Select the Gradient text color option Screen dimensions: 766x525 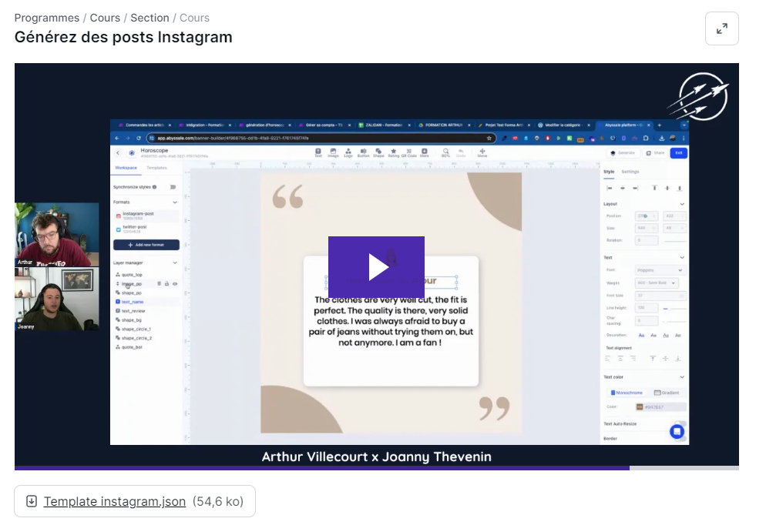coord(667,393)
